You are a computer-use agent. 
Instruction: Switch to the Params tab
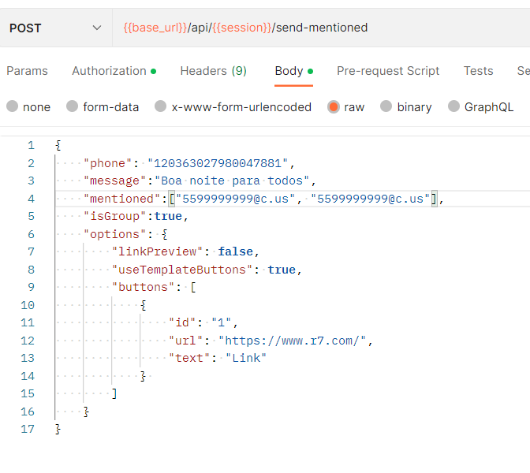pos(27,71)
